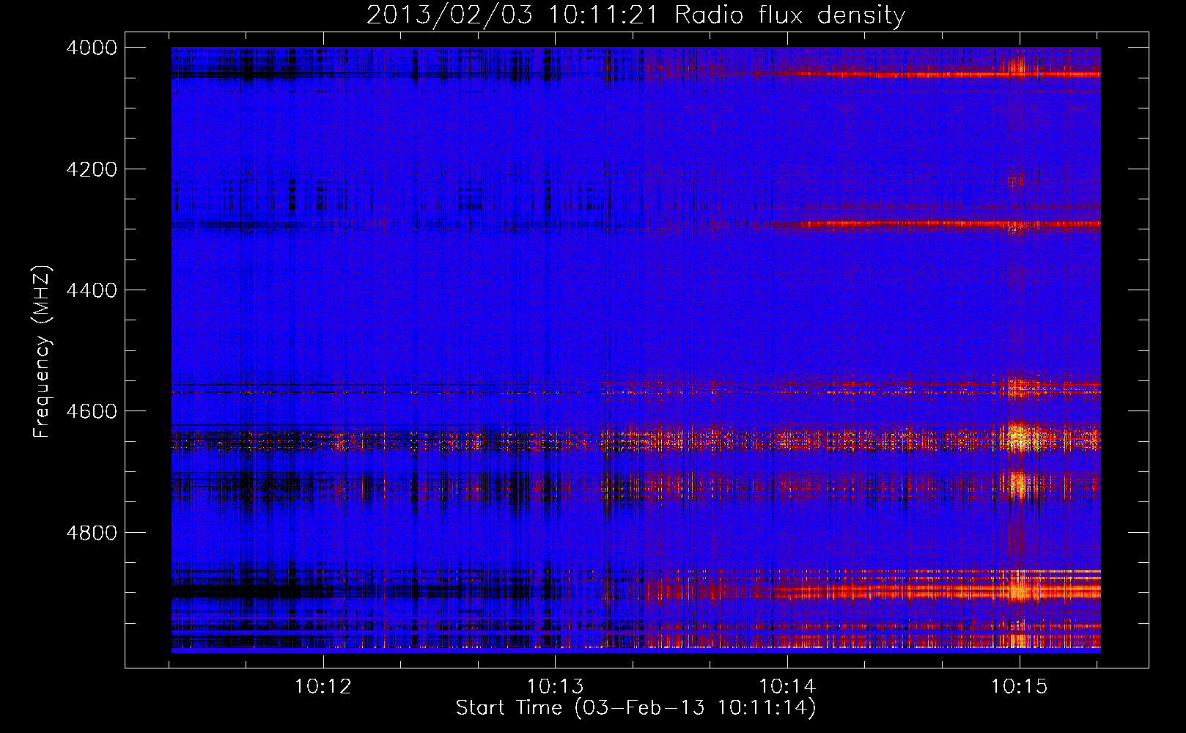Select the 'Frequency (MHZ)' axis label
Viewport: 1186px width, 733px height.
point(42,352)
